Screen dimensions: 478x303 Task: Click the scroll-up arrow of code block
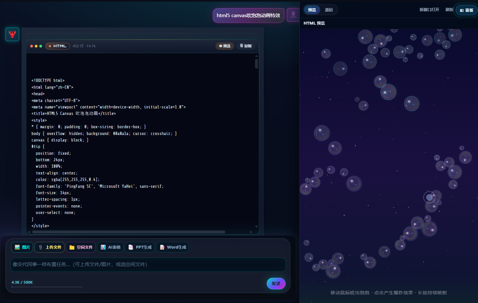(x=256, y=56)
